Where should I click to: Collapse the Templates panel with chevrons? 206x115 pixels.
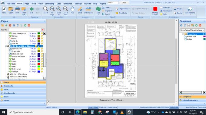[x=204, y=21]
